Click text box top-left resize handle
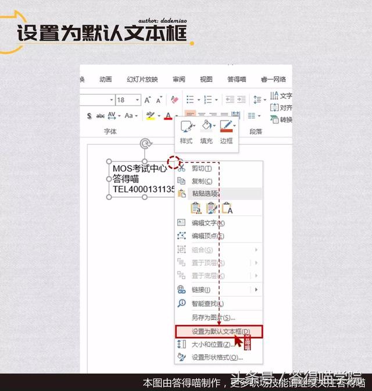 point(109,161)
